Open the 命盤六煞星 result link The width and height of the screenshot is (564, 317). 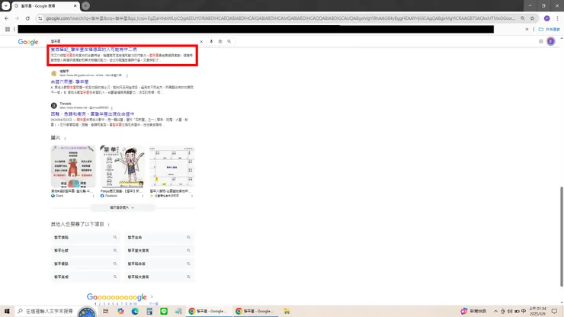pos(69,82)
